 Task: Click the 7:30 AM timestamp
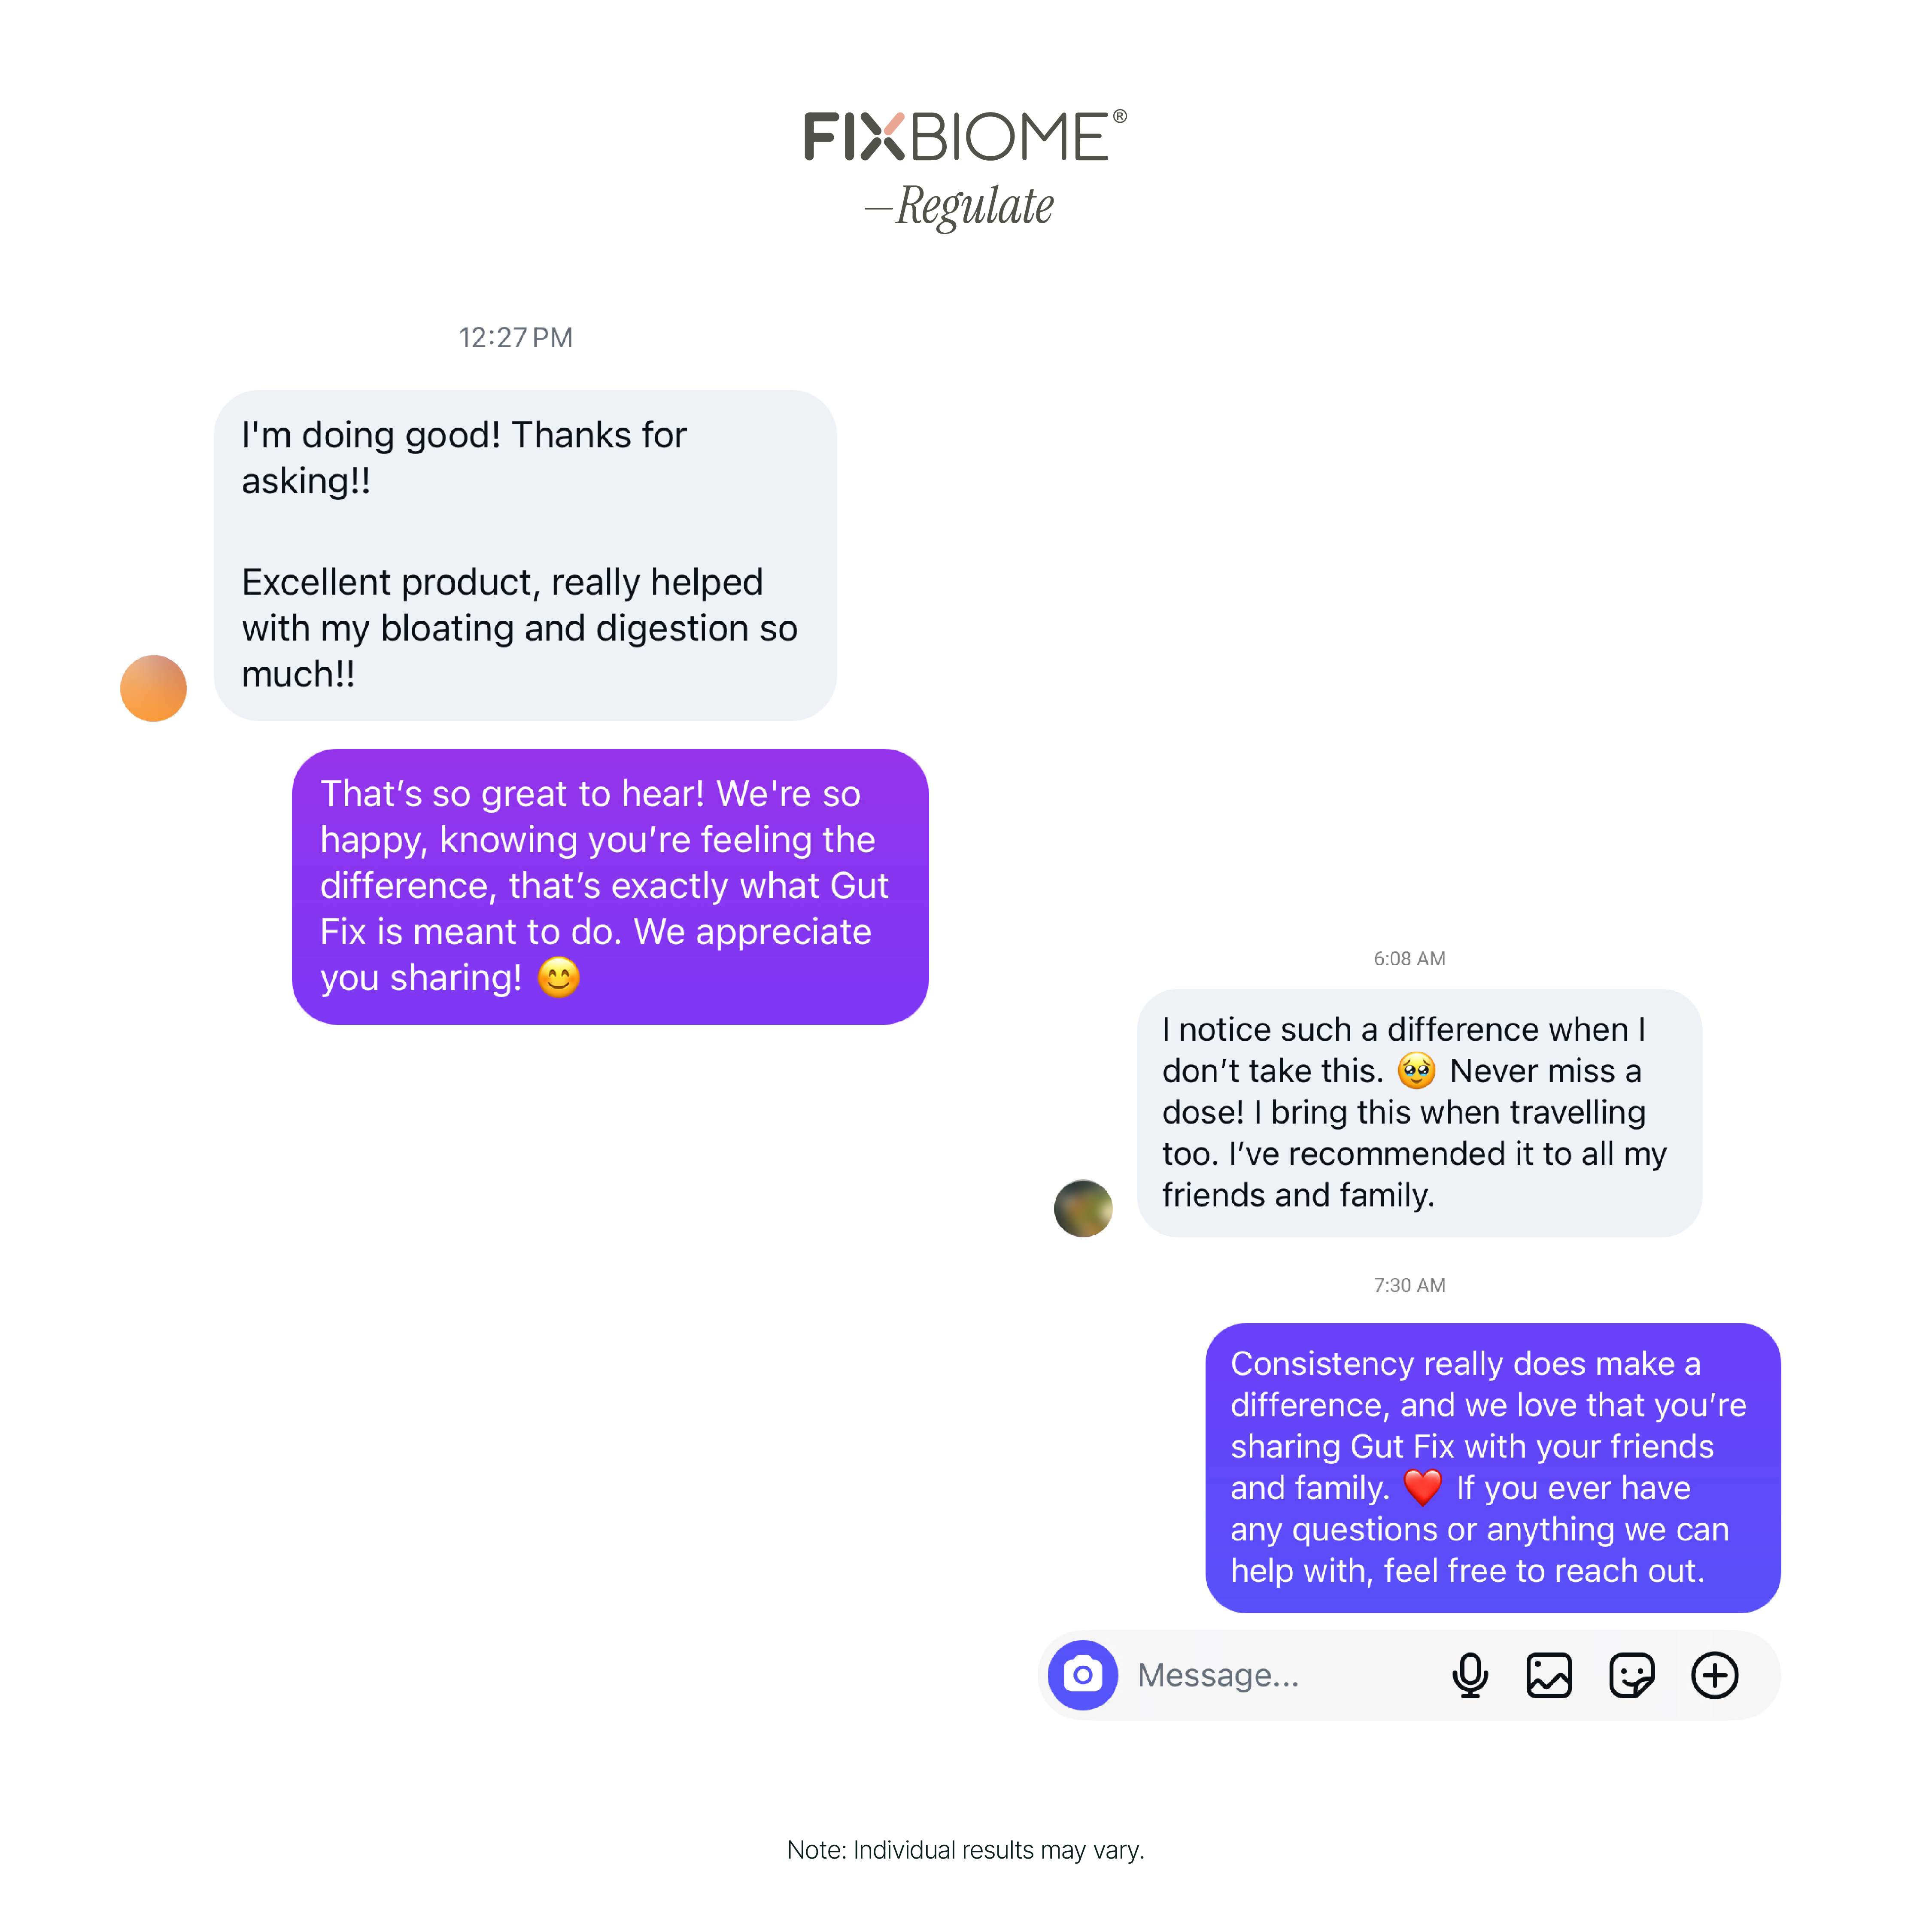point(1409,1285)
